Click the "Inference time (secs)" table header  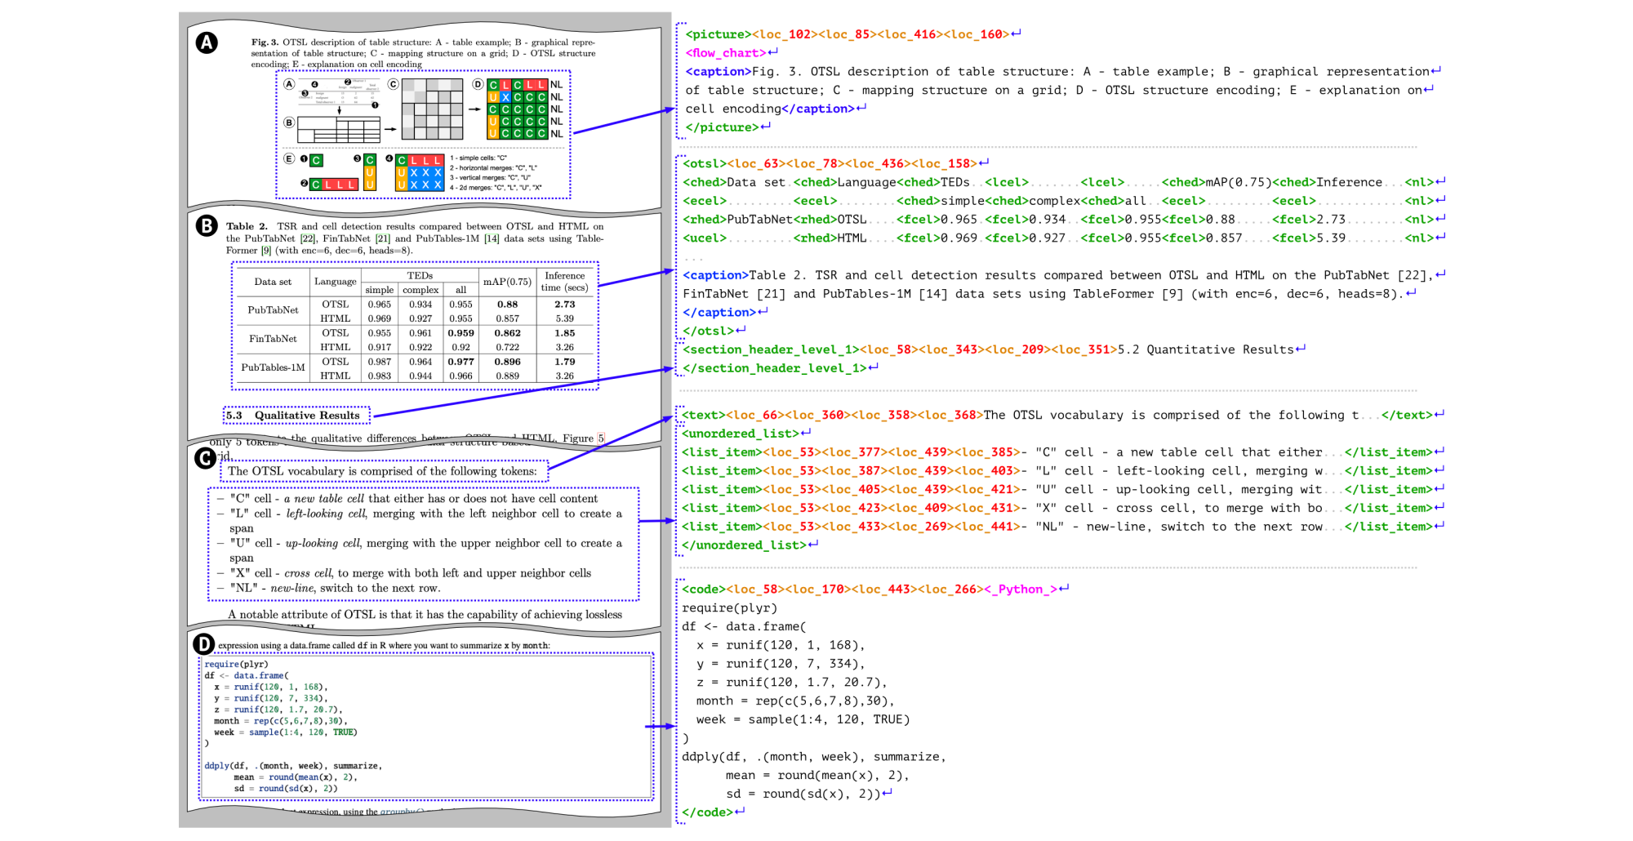click(564, 282)
